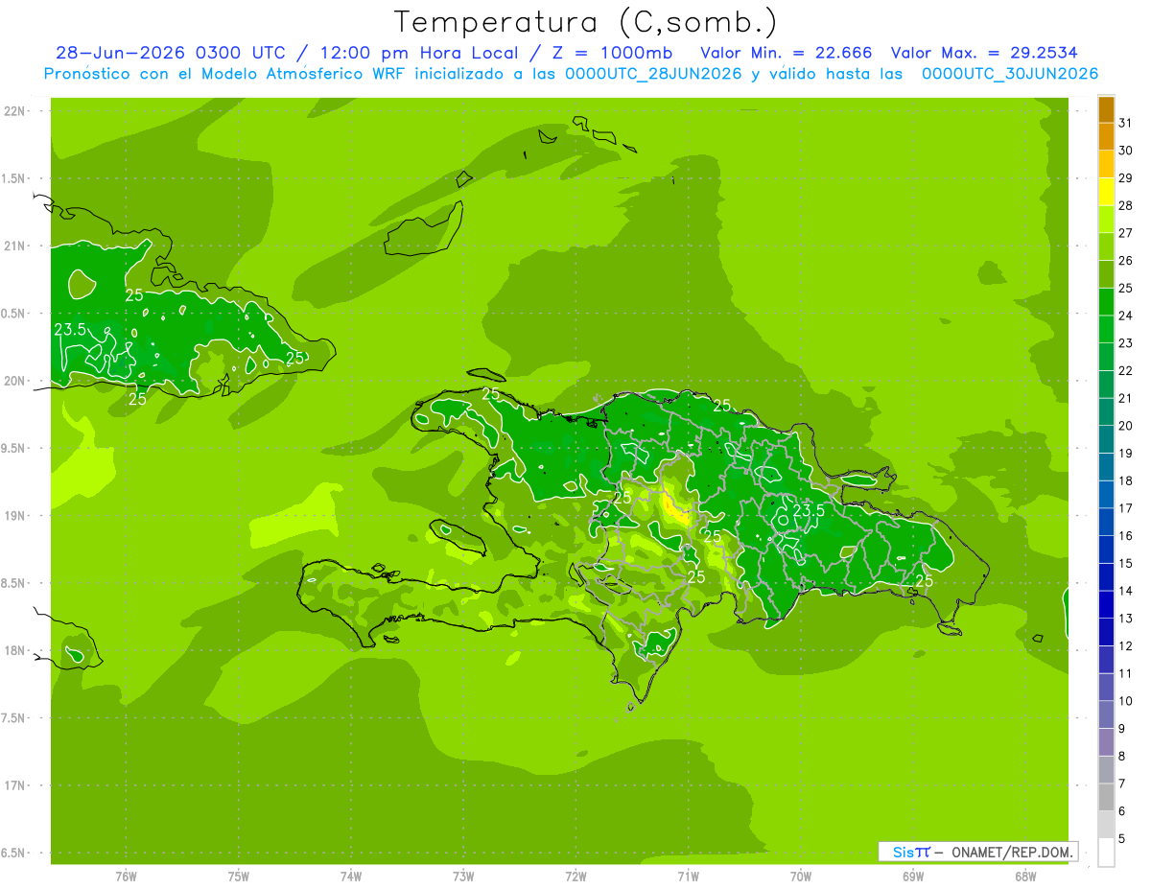The width and height of the screenshot is (1151, 889).
Task: Pick the green swatch between 23 and 24
Action: click(x=1107, y=329)
